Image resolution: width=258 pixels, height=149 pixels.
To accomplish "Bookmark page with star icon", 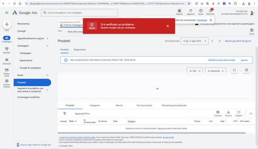I will pyautogui.click(x=189, y=4).
